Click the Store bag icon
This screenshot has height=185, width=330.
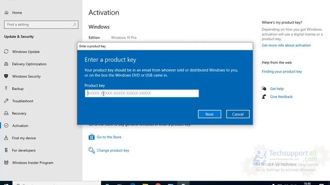pyautogui.click(x=92, y=137)
